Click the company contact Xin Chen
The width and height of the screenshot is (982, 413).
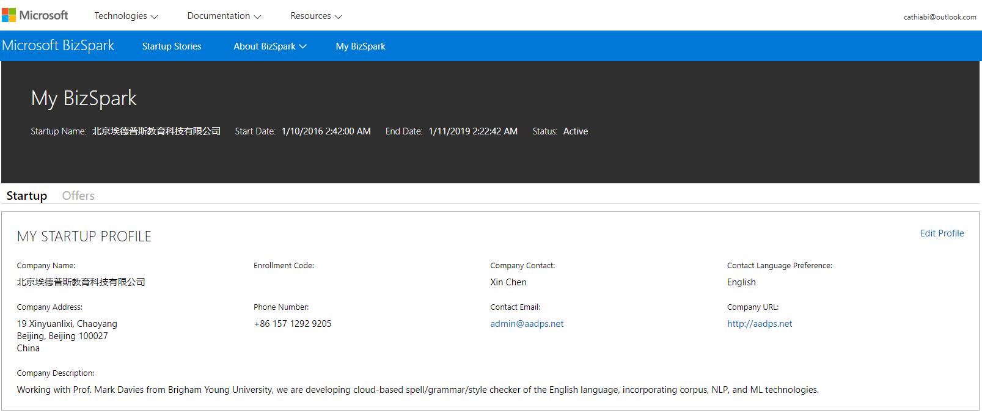[508, 282]
